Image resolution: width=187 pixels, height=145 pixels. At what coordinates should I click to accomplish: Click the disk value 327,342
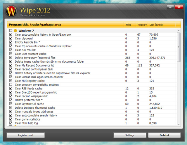click(x=155, y=65)
